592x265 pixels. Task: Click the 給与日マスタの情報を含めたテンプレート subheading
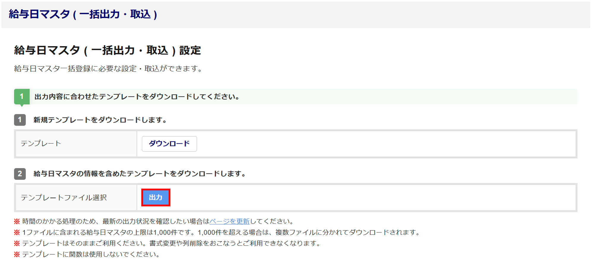pos(140,174)
